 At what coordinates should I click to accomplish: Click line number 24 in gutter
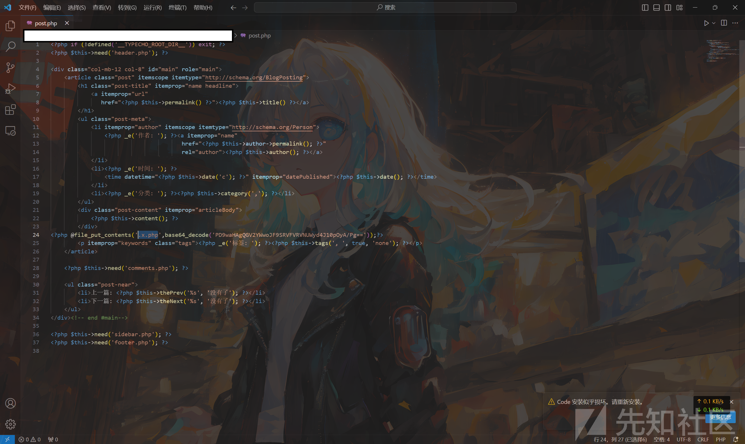click(36, 235)
